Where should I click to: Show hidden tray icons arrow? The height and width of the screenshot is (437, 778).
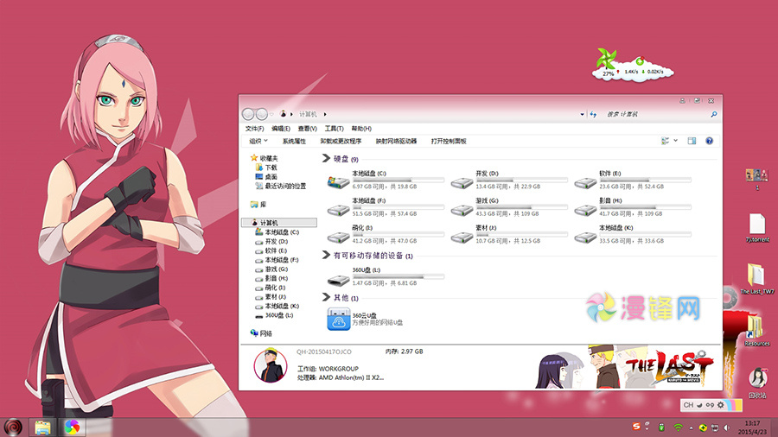(691, 427)
